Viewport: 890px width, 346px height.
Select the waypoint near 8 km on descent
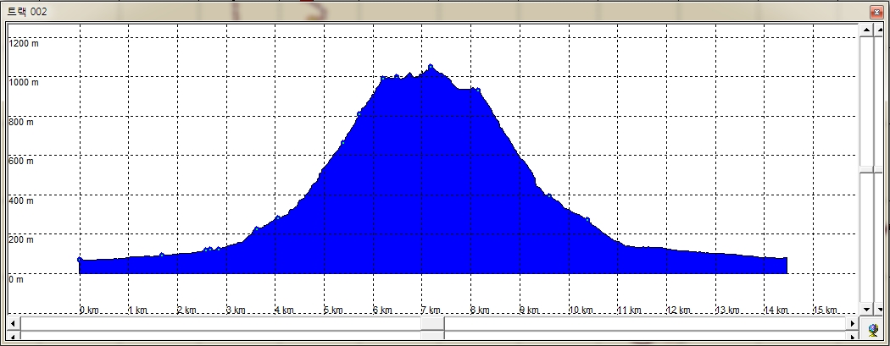[478, 90]
